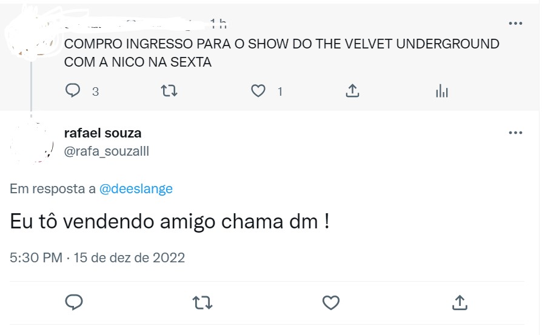
Task: Like the COMPRO INGRESSO tweet
Action: pos(258,91)
